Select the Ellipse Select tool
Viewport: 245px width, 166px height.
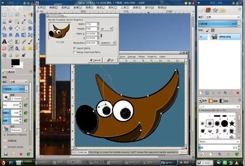11,15
